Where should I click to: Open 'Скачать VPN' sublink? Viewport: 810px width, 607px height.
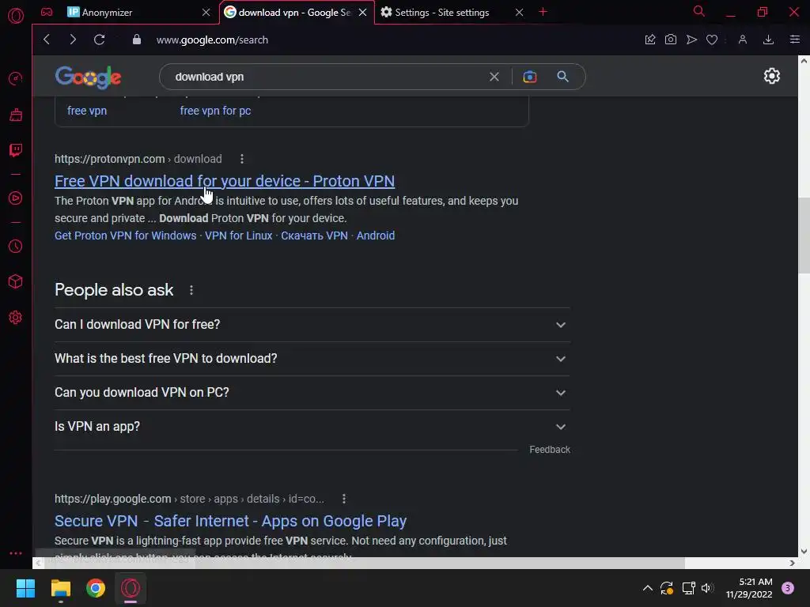coord(314,236)
